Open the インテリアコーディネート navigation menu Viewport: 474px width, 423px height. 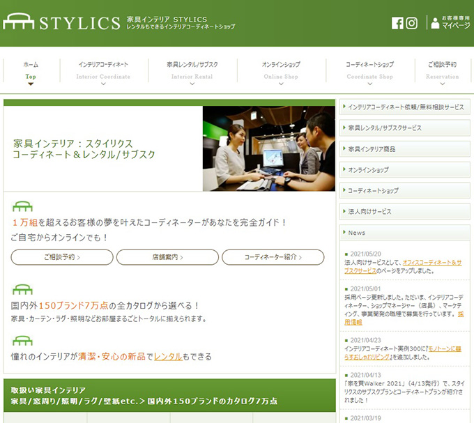pyautogui.click(x=103, y=70)
